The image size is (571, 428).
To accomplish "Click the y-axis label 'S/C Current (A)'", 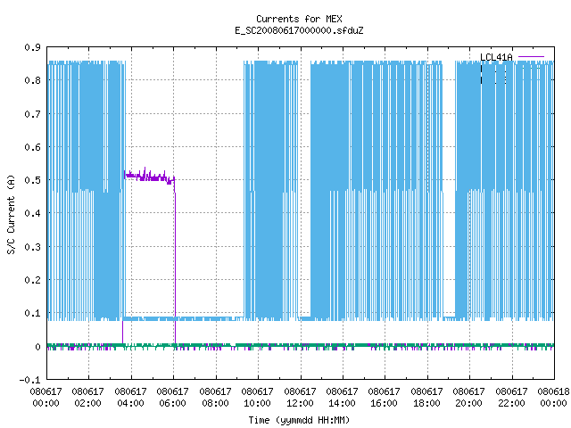I will [x=12, y=215].
